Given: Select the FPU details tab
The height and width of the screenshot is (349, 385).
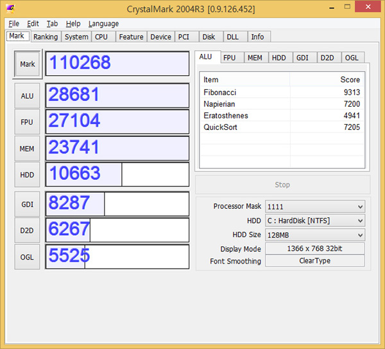Looking at the screenshot, I should pyautogui.click(x=232, y=58).
